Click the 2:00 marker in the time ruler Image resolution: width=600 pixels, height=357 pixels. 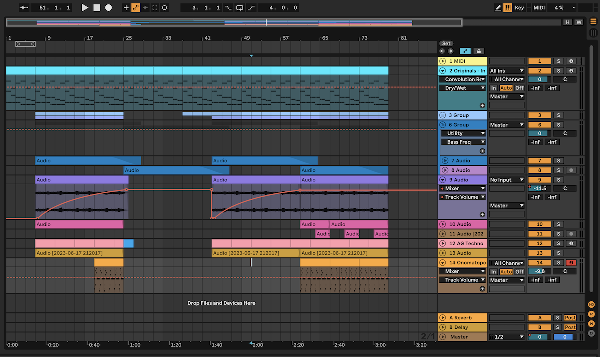[257, 345]
